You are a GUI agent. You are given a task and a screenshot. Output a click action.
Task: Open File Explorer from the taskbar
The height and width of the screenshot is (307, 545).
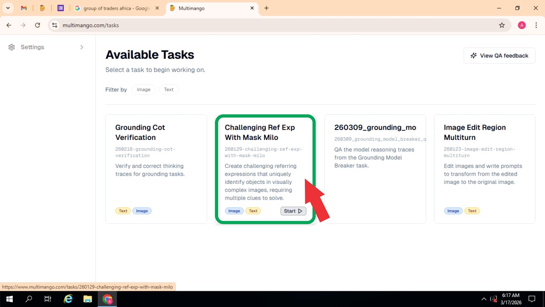click(x=87, y=299)
